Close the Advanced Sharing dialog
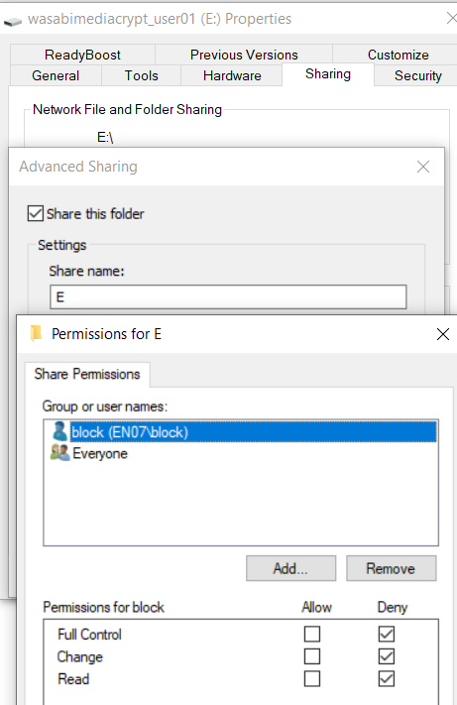Screen dimensions: 457x705 pyautogui.click(x=423, y=167)
